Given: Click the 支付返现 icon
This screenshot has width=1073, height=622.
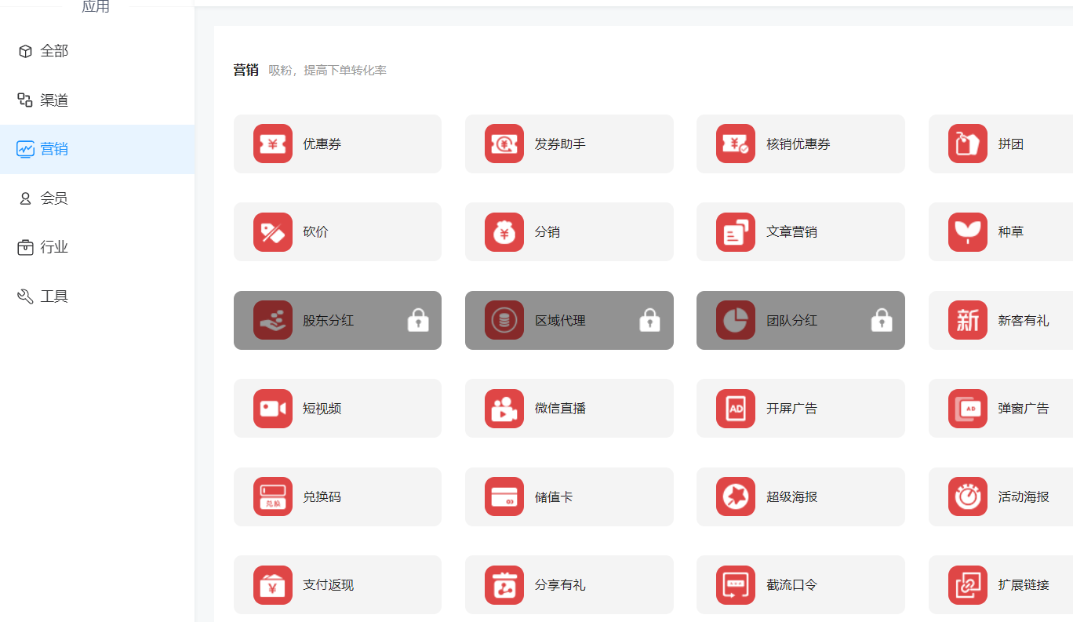Looking at the screenshot, I should click(272, 585).
